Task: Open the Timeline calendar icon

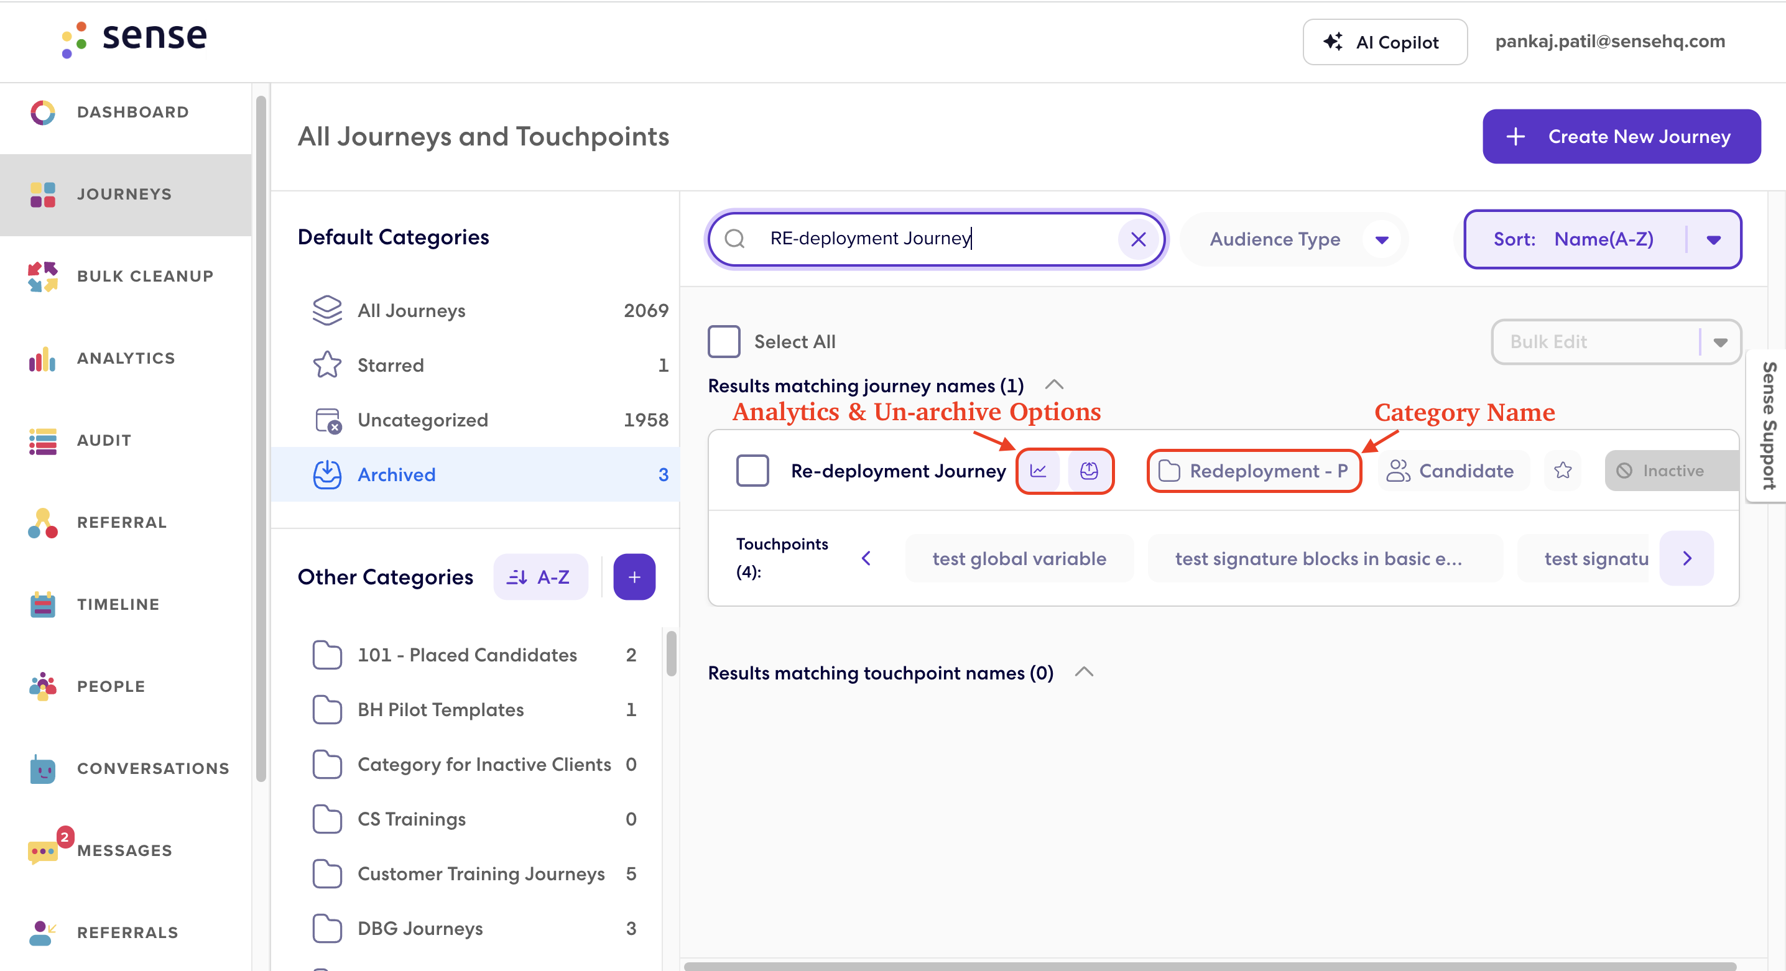Action: coord(42,605)
